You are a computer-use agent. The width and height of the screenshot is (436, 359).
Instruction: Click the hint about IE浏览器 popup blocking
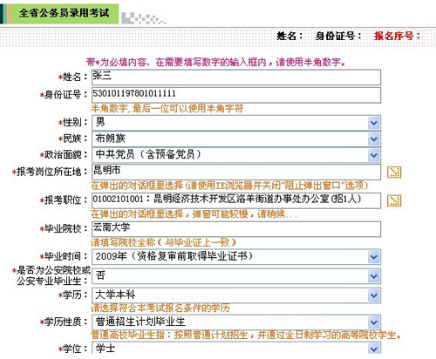(229, 186)
